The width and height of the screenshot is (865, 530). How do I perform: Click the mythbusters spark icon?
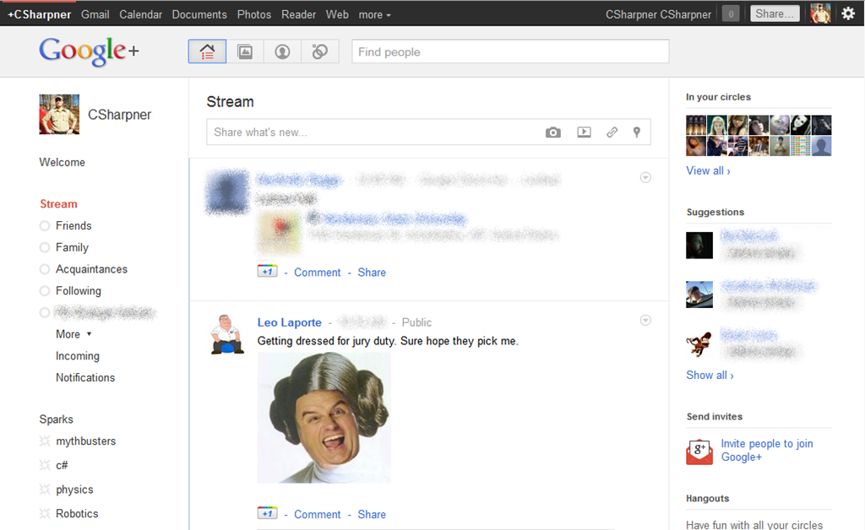pos(45,441)
